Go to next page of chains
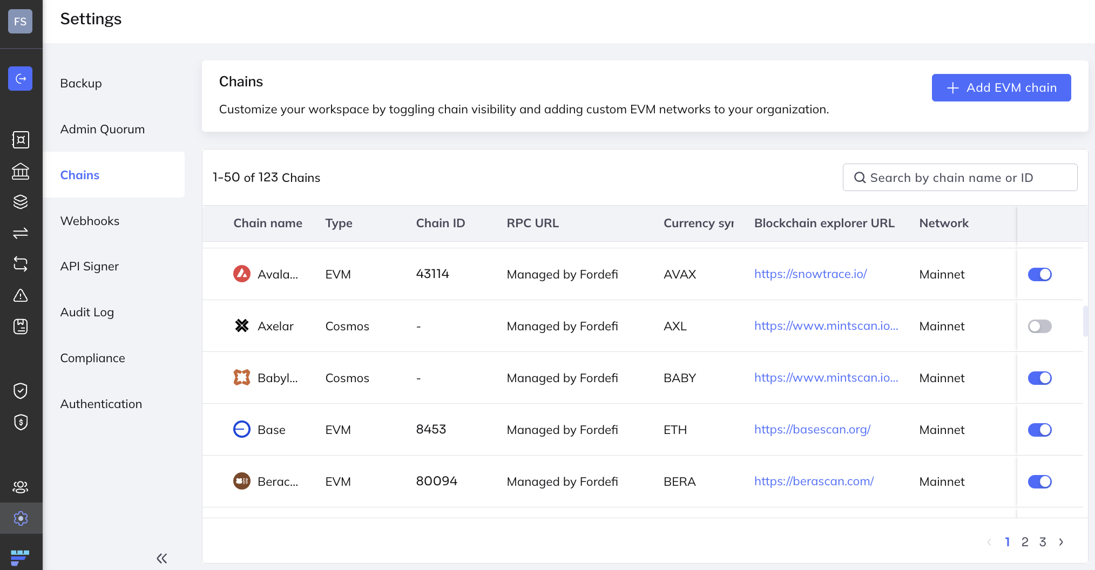 pos(1061,542)
